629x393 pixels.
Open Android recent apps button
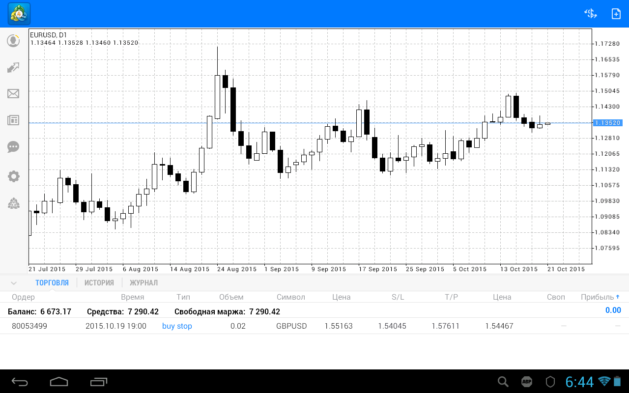click(99, 382)
